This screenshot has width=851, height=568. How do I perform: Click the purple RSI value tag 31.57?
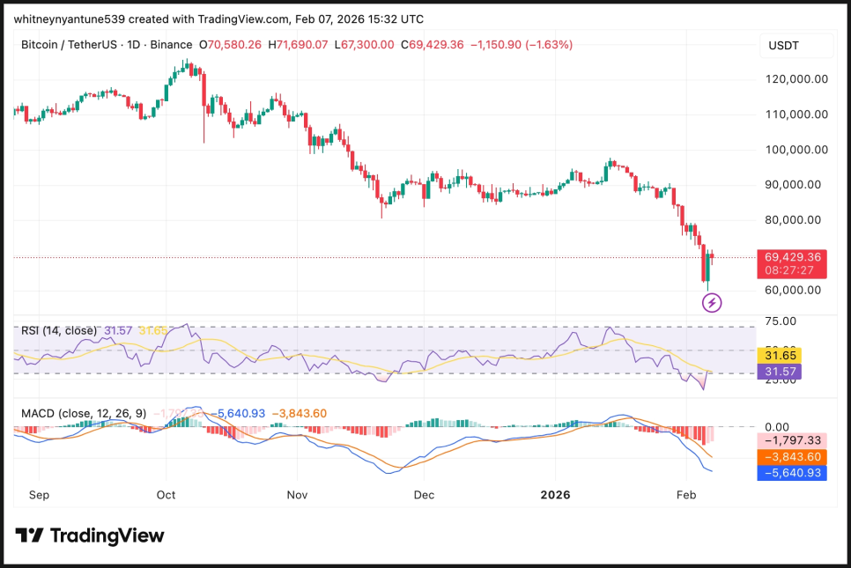pos(781,373)
